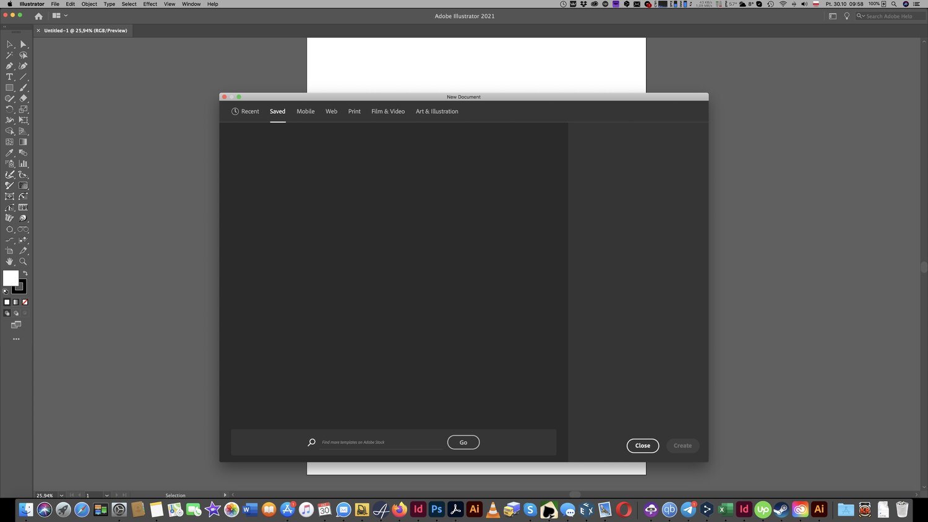Select the Artboard tool

coord(9,250)
